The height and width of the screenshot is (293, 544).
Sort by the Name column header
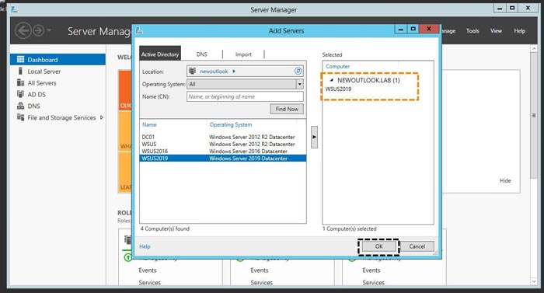click(x=149, y=124)
